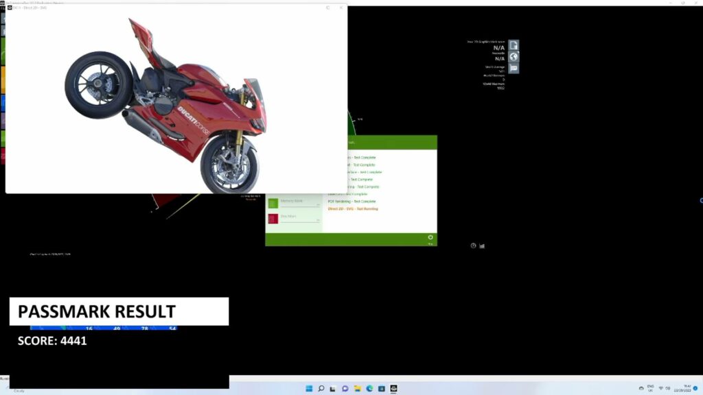Click the Memory Mark progress bar
The height and width of the screenshot is (395, 703).
click(300, 206)
